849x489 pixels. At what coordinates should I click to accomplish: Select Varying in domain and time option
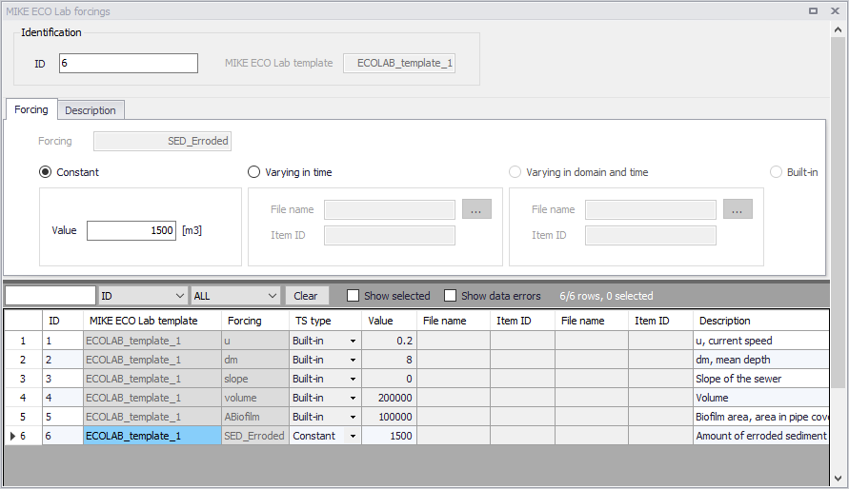click(x=515, y=172)
